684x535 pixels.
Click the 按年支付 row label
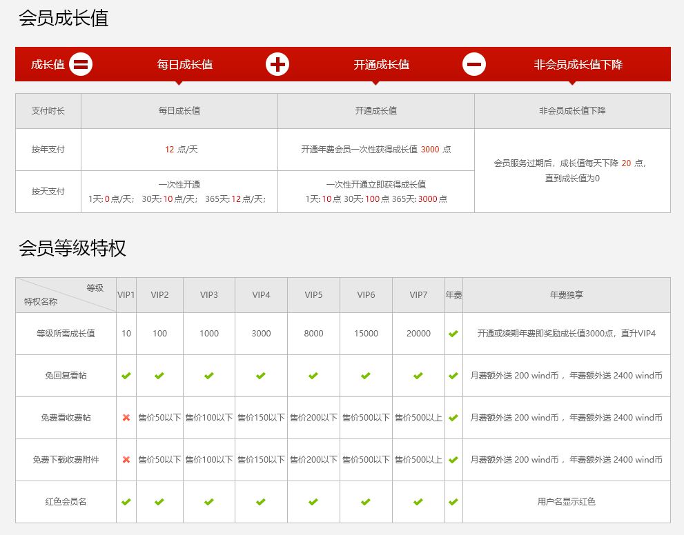48,150
